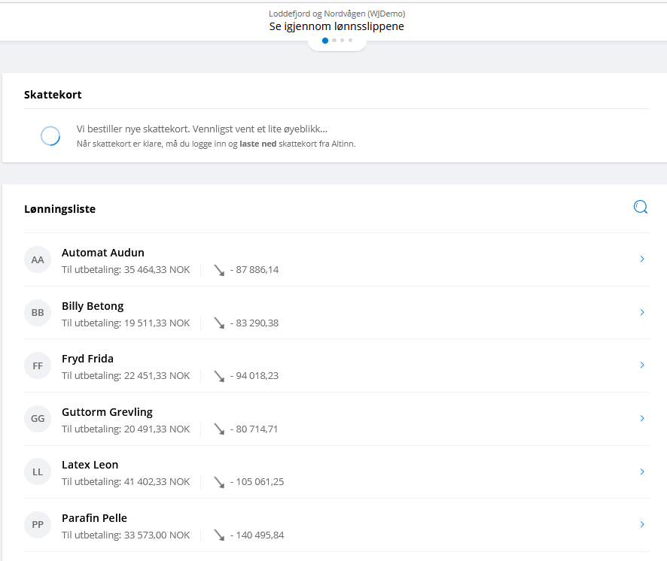667x561 pixels.
Task: Expand Fryd Frida's payslip chevron
Action: (642, 365)
